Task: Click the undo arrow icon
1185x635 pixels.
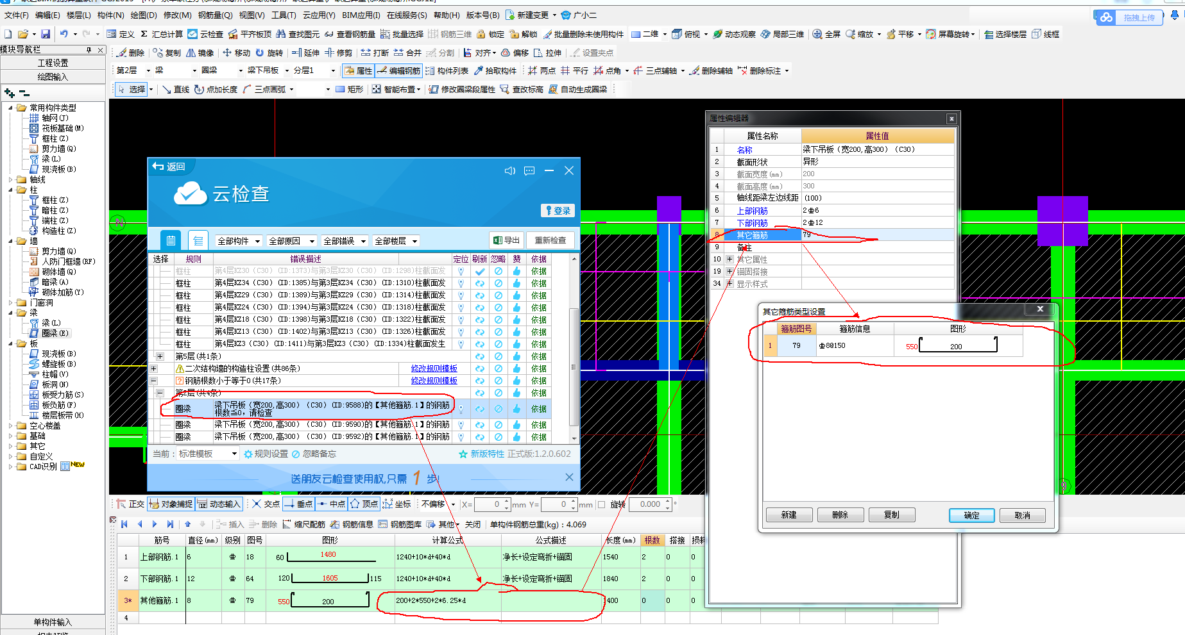Action: (64, 34)
